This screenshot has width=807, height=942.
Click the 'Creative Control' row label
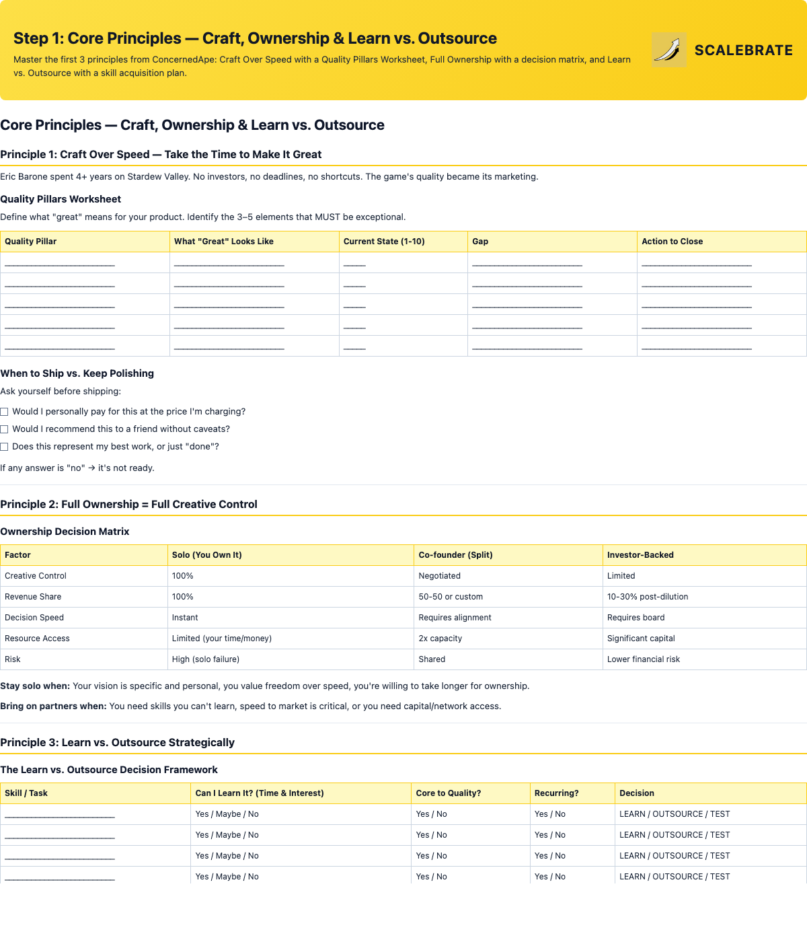36,576
